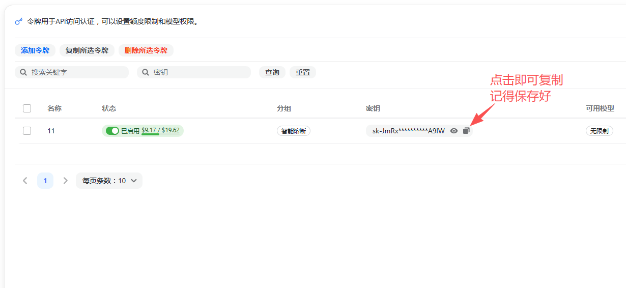Image resolution: width=626 pixels, height=288 pixels.
Task: Select page 1 in pagination
Action: [45, 181]
